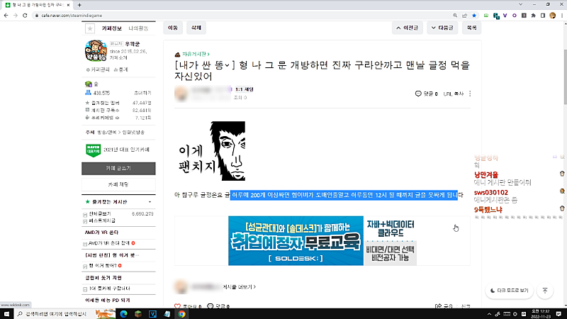Reload the page with the refresh icon
Image resolution: width=567 pixels, height=319 pixels.
[25, 16]
